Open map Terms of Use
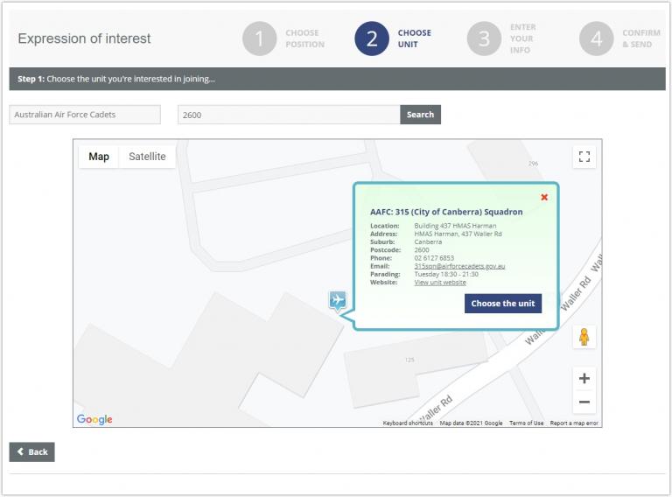This screenshot has width=672, height=497. tap(526, 423)
